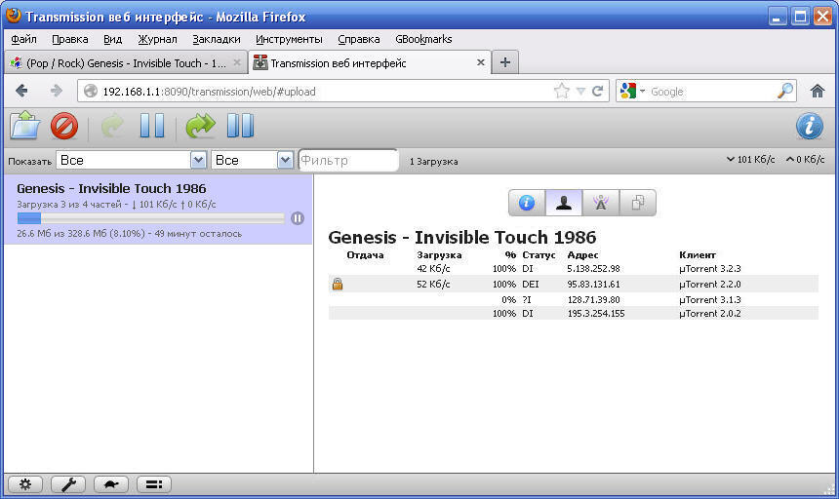839x499 pixels.
Task: Toggle the inspector with blue info toolbar icon
Action: tap(810, 127)
